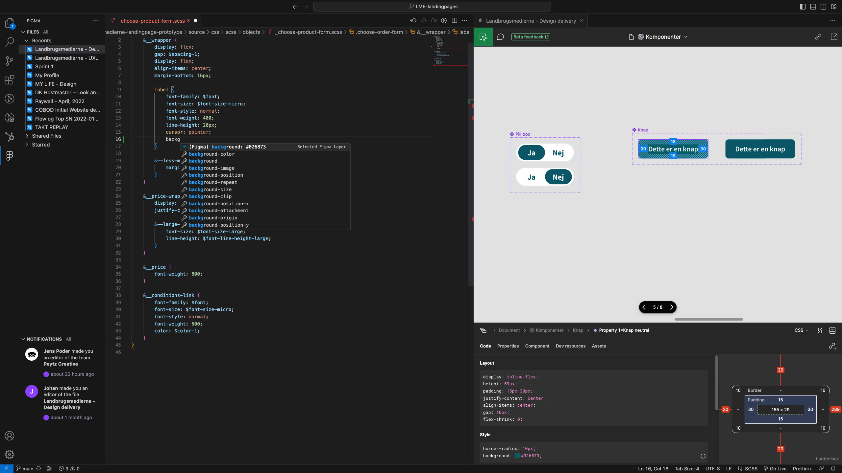Select Nej in the upper pill box
This screenshot has height=473, width=842.
coord(558,153)
